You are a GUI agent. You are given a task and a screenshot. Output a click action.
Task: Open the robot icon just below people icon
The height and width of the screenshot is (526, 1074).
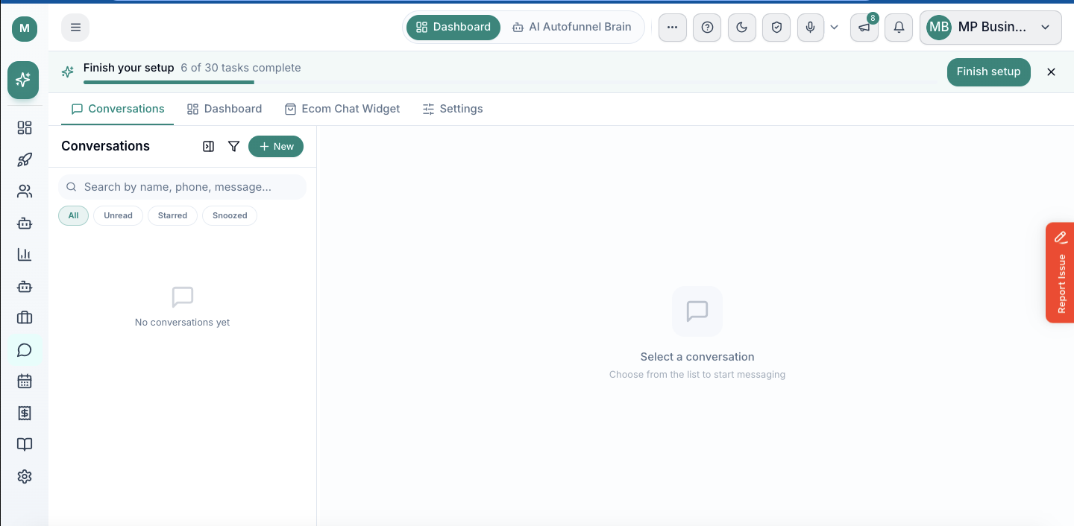click(25, 223)
